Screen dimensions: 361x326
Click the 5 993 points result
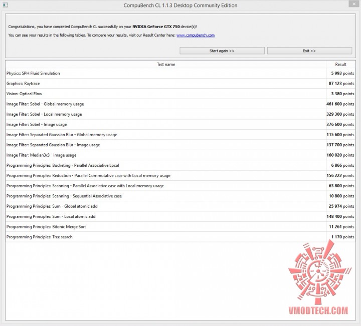(342, 73)
